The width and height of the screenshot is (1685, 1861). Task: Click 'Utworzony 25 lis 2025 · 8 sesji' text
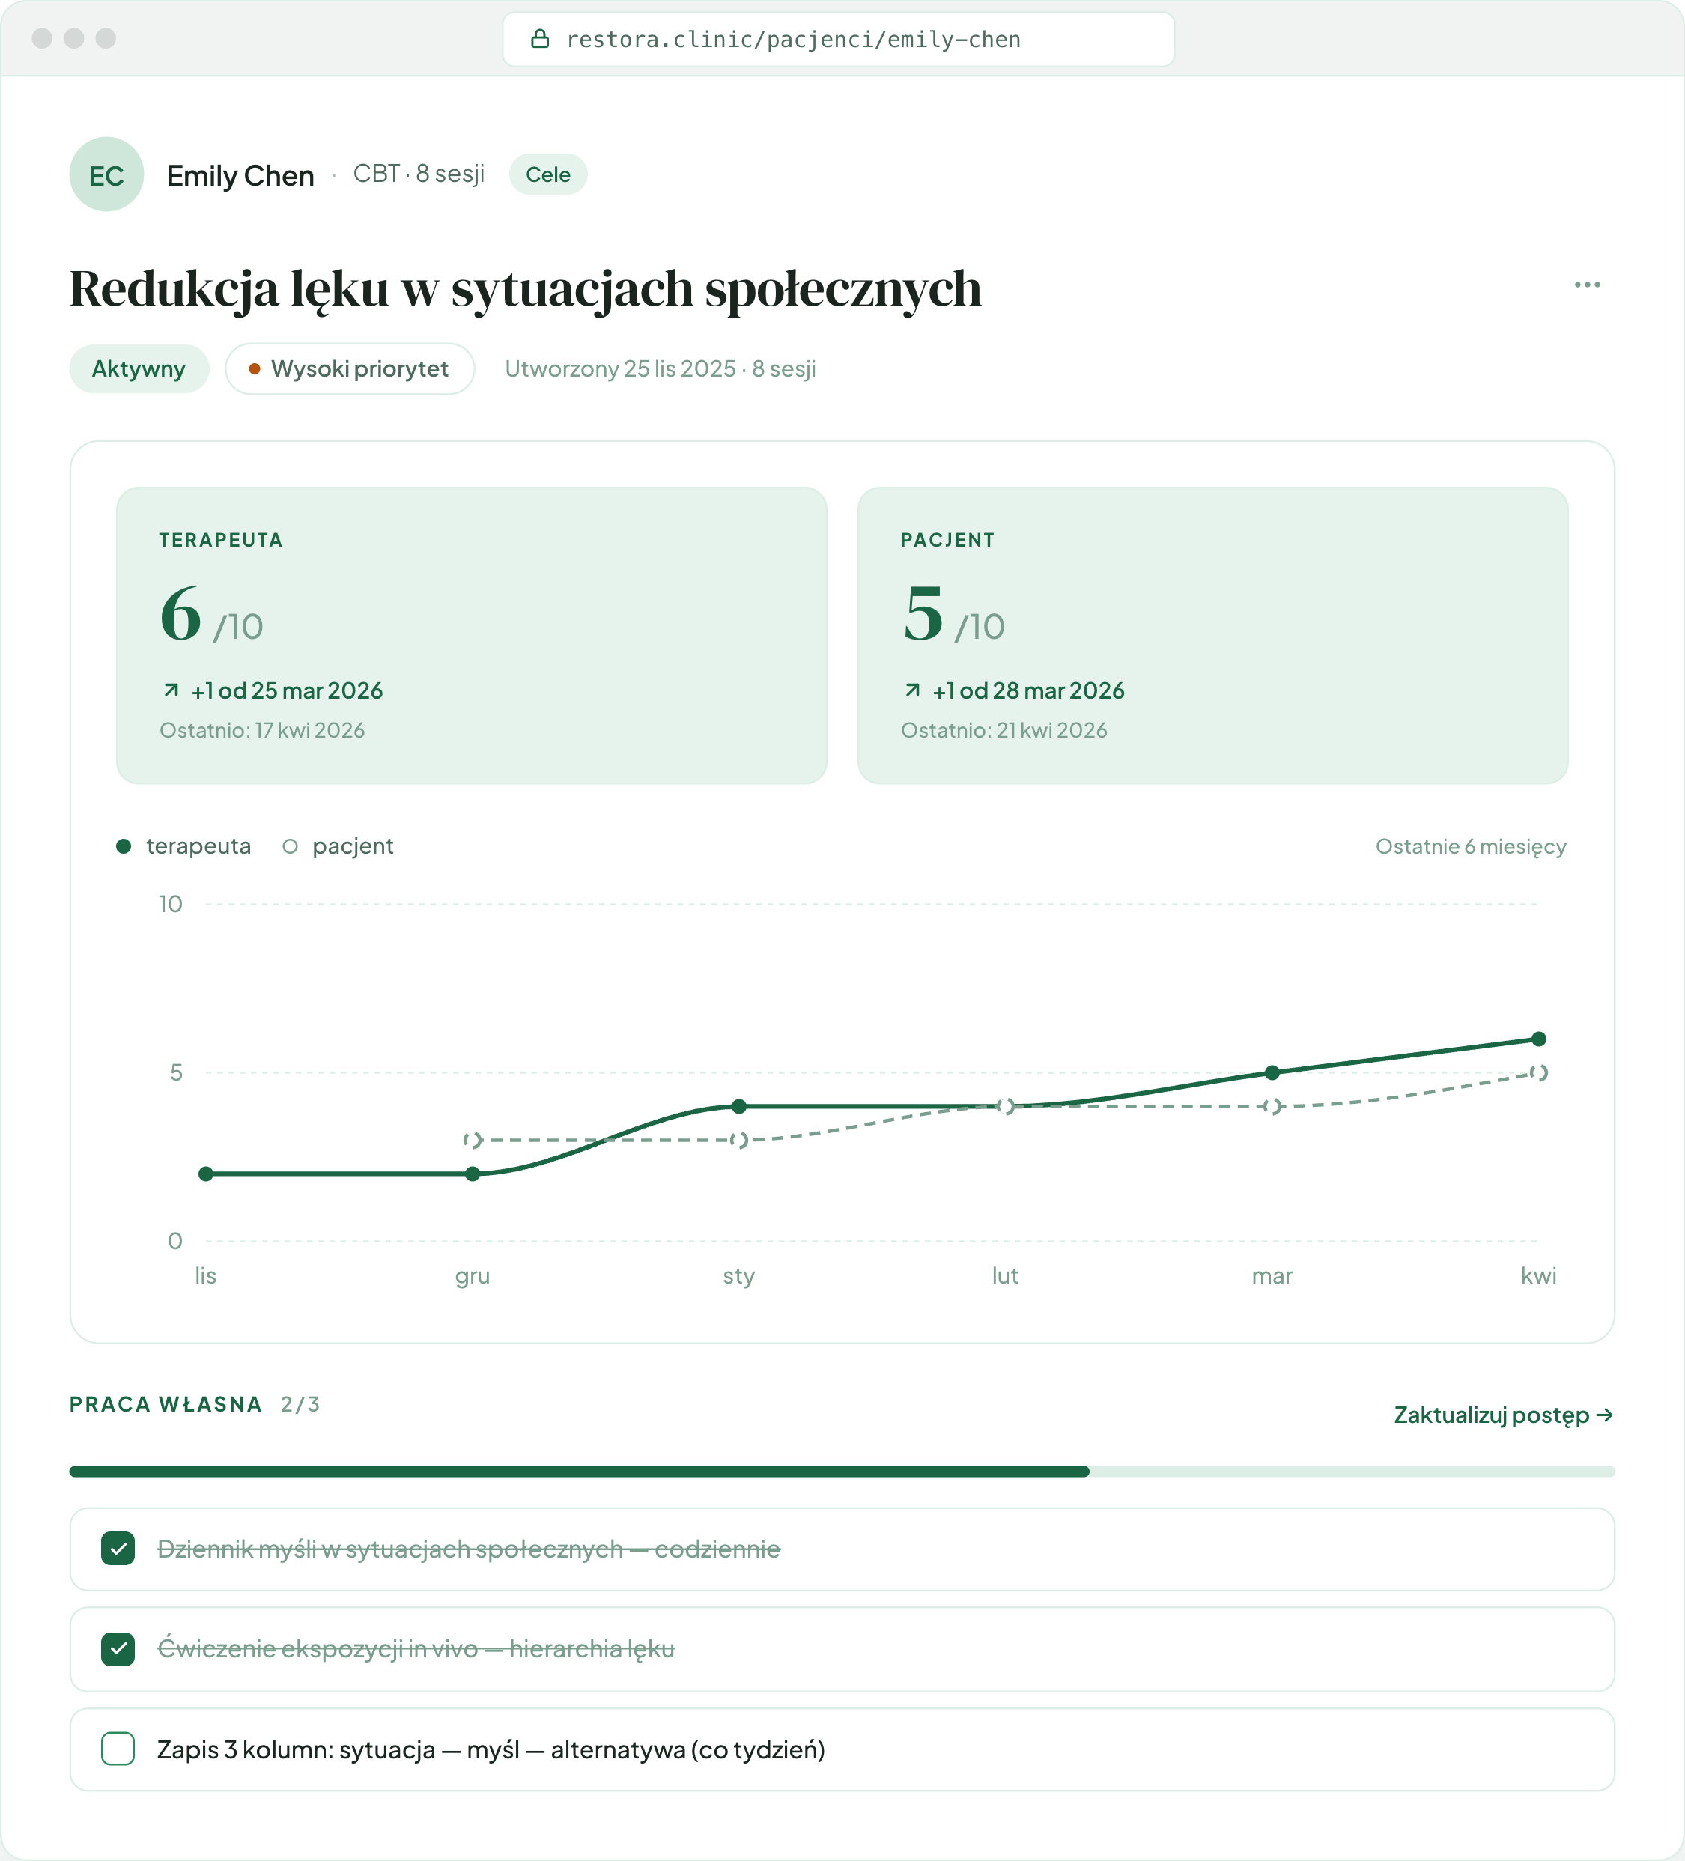pyautogui.click(x=661, y=369)
